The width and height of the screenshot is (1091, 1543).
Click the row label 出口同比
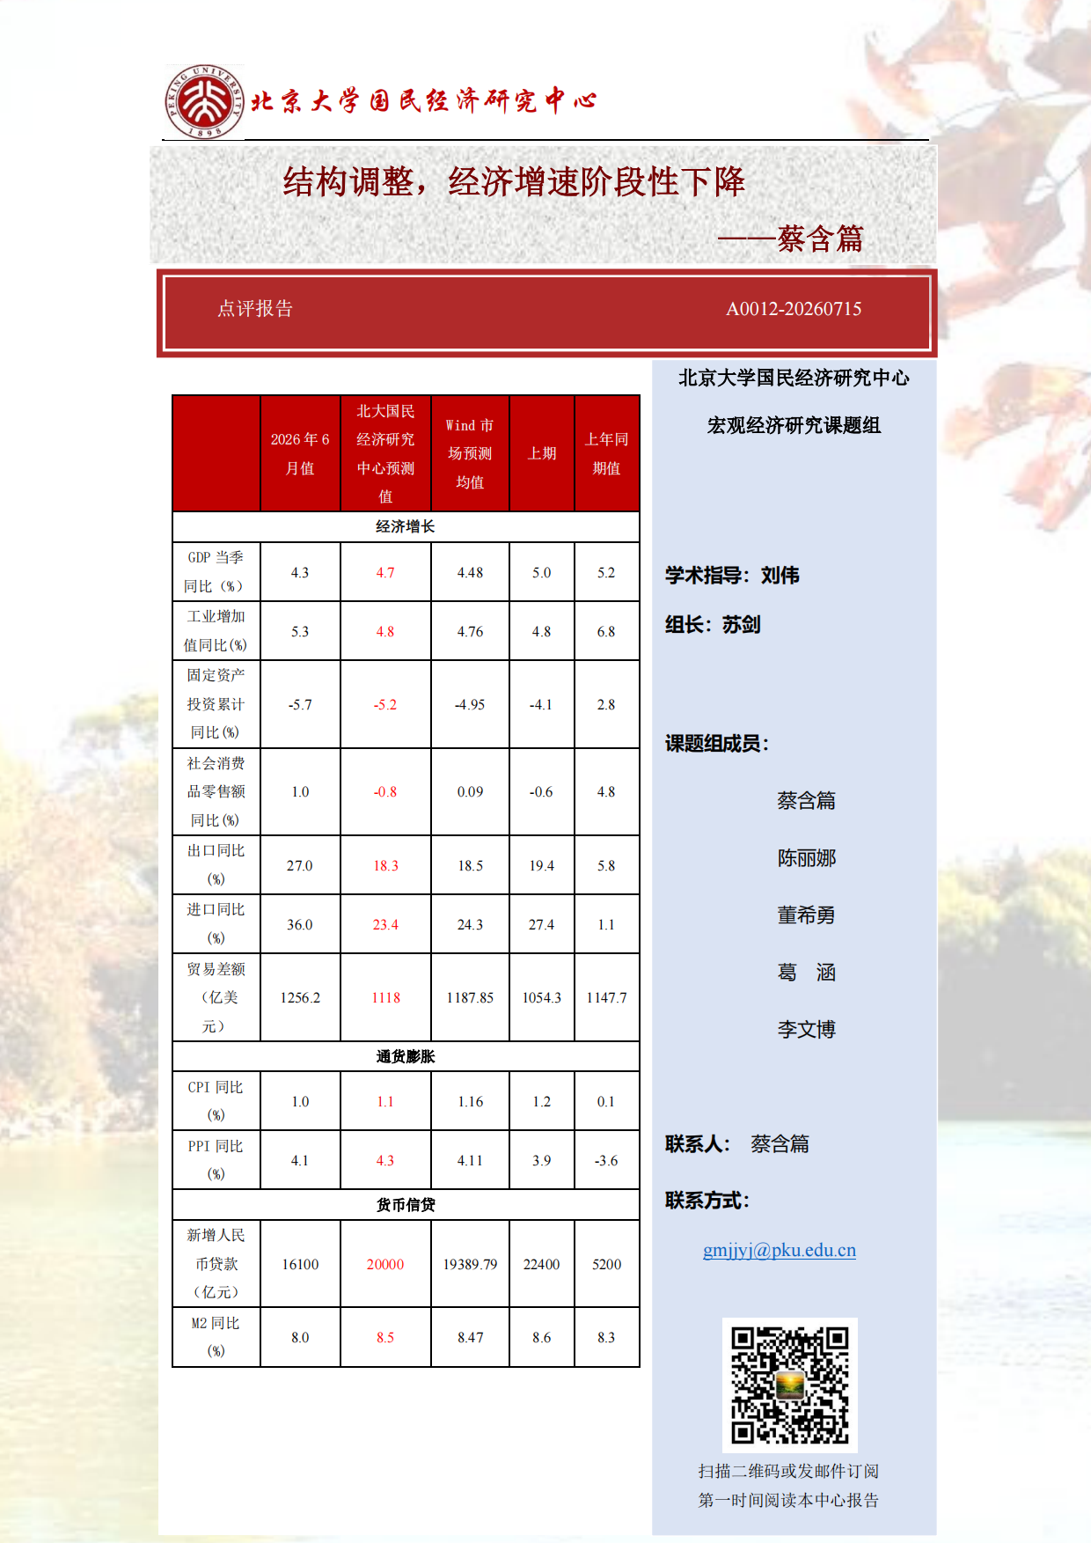coord(216,865)
